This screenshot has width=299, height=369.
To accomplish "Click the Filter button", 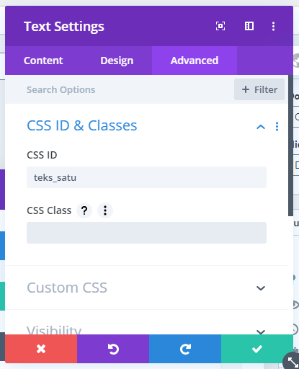I will [259, 89].
